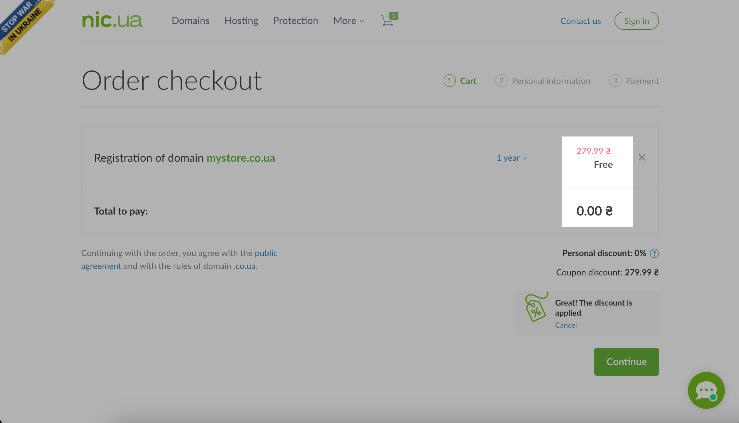The height and width of the screenshot is (423, 739).
Task: Open the live chat bubble
Action: (706, 390)
